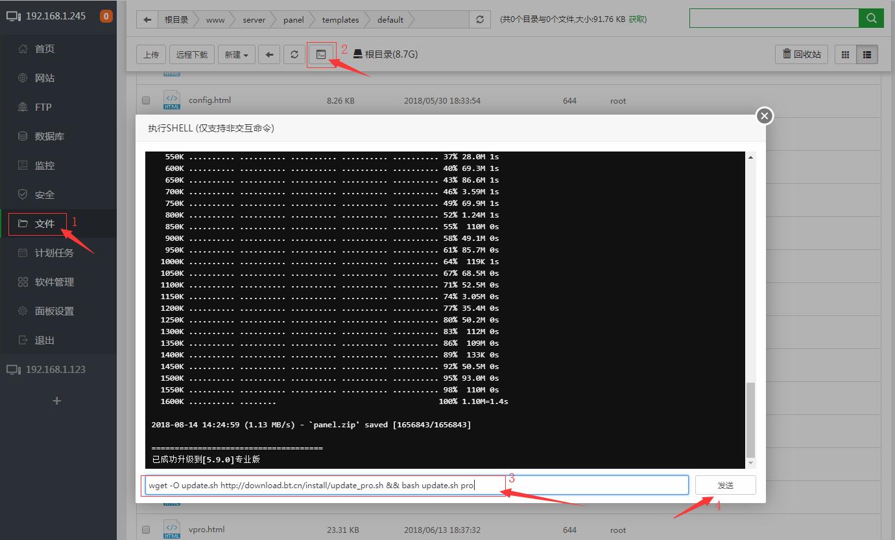This screenshot has height=540, width=895.
Task: Click the shell output scrollbar up arrow
Action: pos(751,157)
